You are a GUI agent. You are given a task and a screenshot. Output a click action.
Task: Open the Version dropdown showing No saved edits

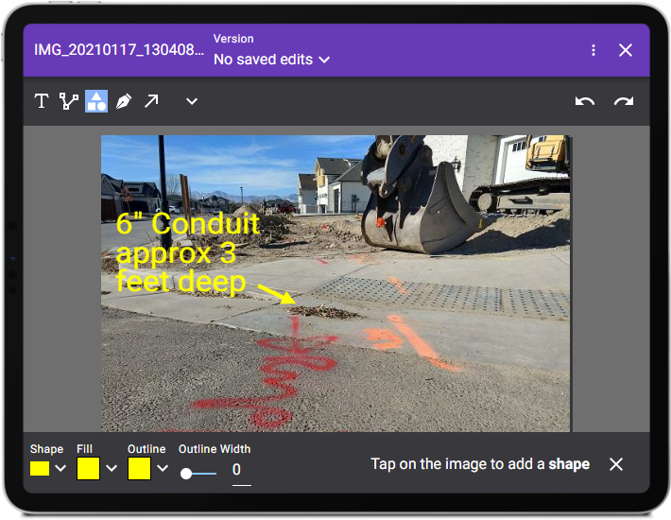pyautogui.click(x=272, y=60)
